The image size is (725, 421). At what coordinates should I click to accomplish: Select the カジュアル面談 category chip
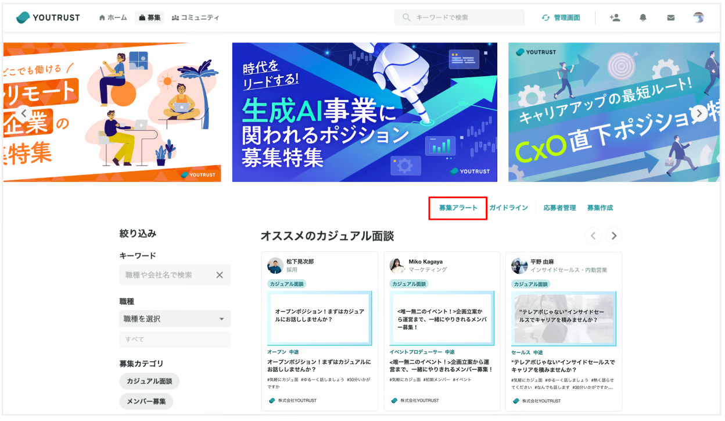[x=149, y=381]
